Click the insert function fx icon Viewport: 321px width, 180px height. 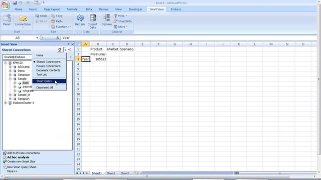pos(58,38)
